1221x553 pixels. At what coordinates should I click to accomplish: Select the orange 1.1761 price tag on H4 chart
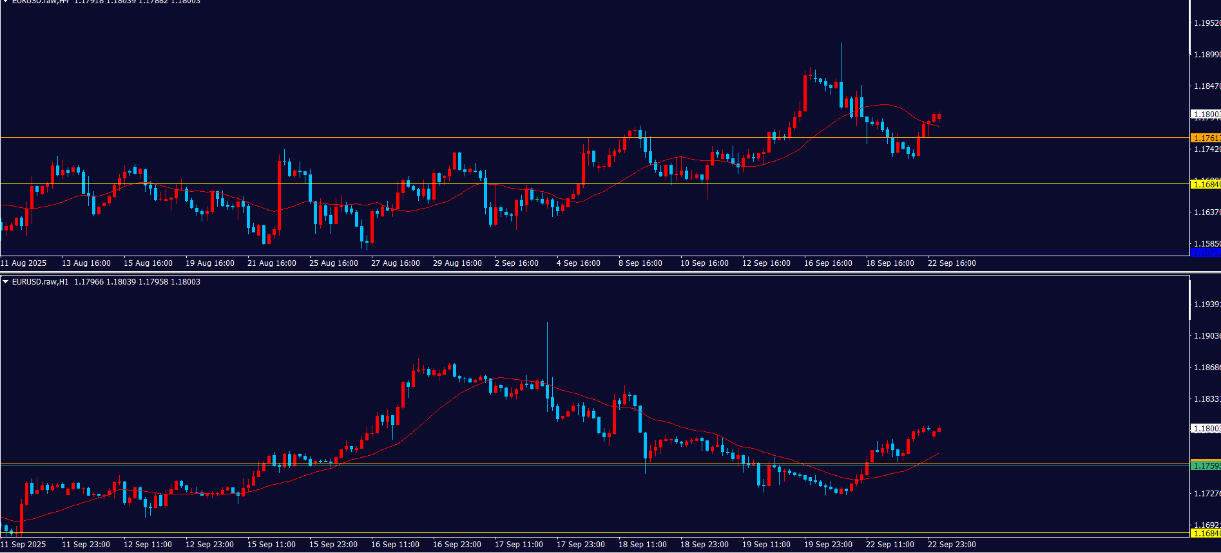click(x=1205, y=138)
